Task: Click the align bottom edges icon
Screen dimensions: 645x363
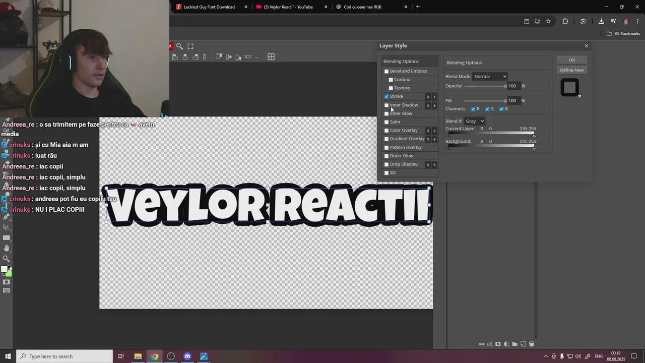Action: [238, 57]
